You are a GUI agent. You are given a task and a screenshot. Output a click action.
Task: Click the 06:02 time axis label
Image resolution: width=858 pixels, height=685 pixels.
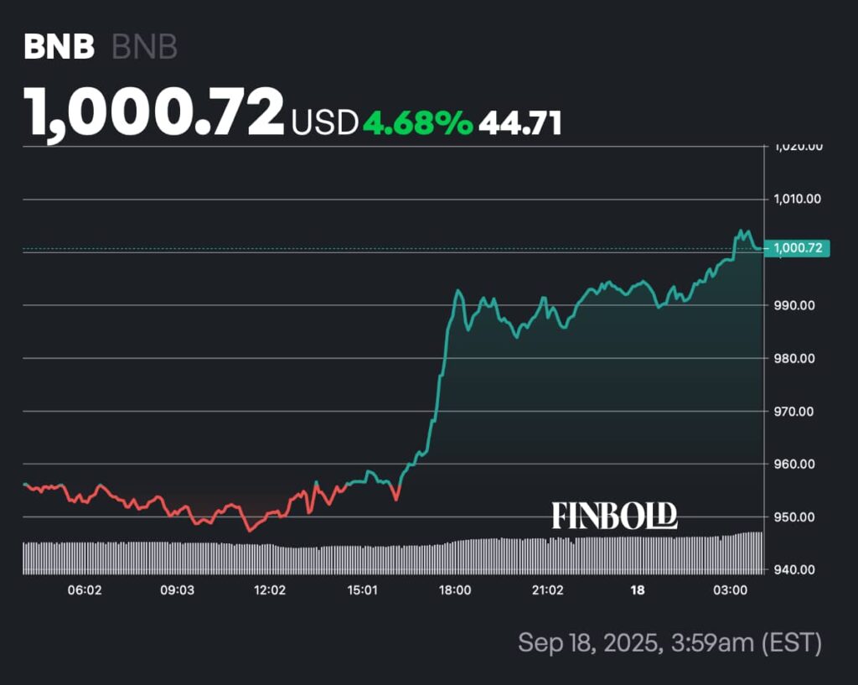coord(85,590)
